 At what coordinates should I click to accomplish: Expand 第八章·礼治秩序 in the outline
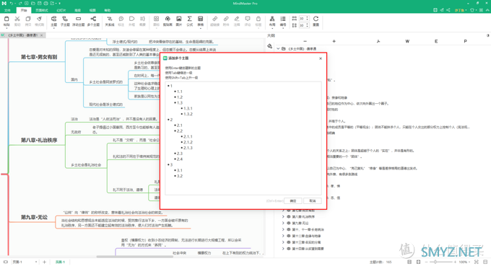click(x=283, y=216)
